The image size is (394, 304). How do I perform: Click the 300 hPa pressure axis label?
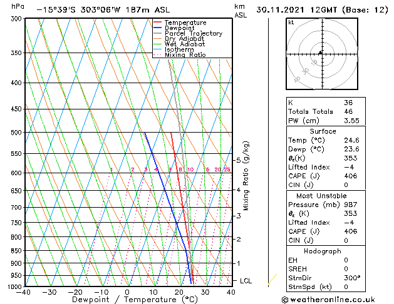point(18,19)
